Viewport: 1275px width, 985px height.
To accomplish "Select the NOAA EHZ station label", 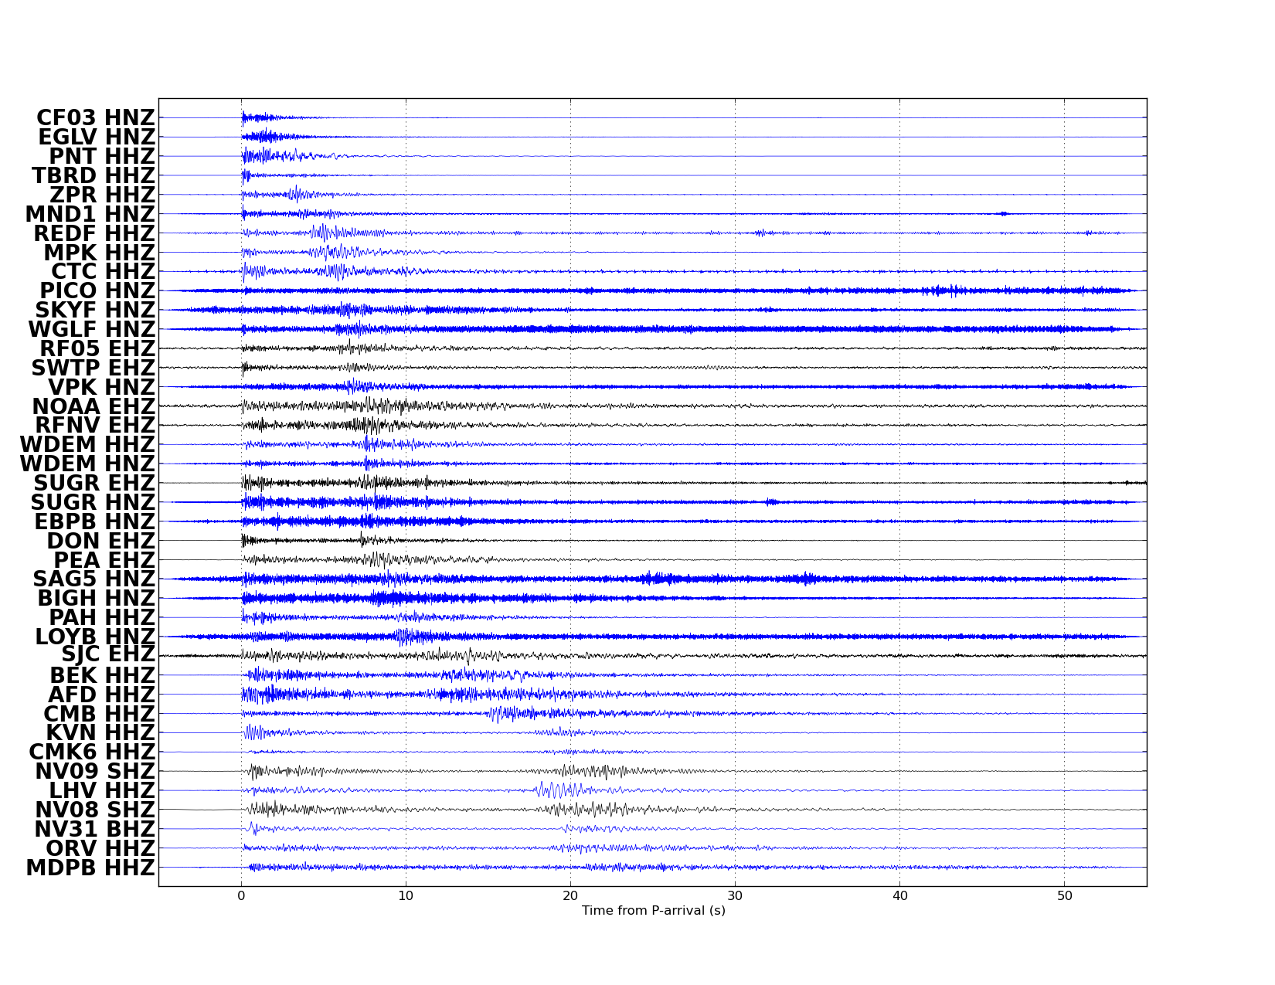I will pos(93,407).
